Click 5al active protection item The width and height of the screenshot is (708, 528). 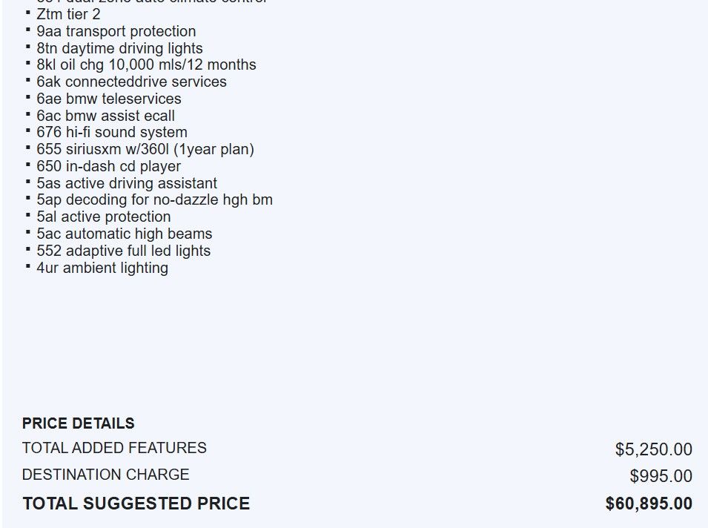coord(103,217)
